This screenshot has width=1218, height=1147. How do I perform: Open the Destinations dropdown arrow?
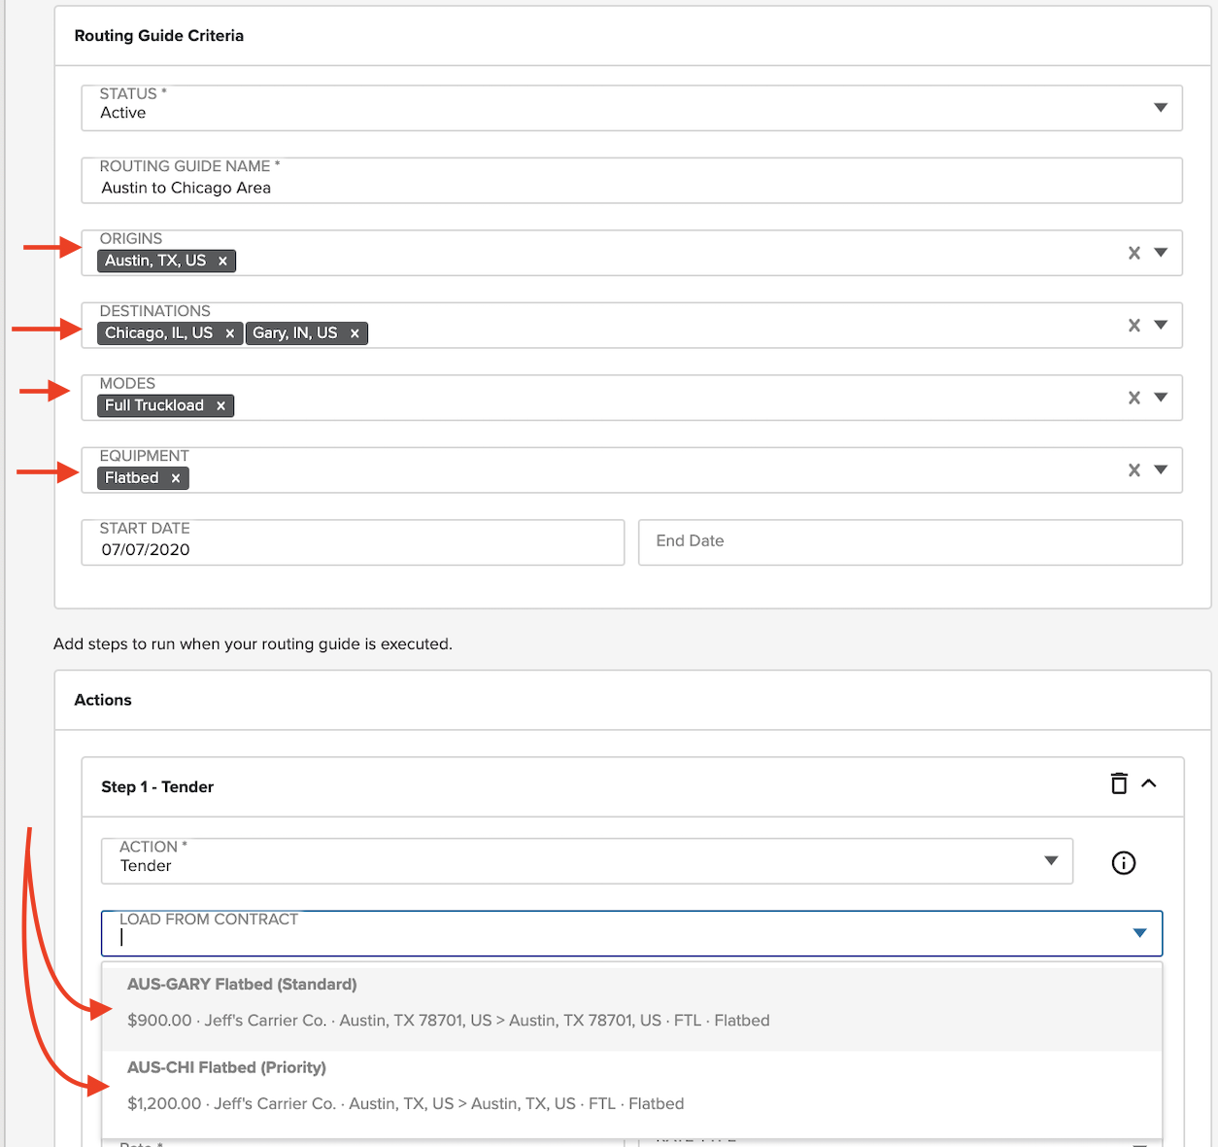click(x=1161, y=325)
